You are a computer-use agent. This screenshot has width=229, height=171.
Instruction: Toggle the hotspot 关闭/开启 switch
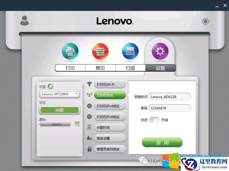(154, 120)
